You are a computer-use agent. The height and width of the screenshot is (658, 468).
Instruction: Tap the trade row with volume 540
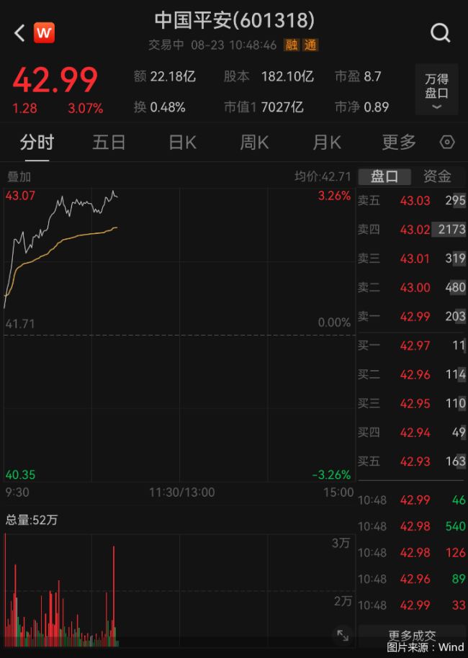[412, 526]
